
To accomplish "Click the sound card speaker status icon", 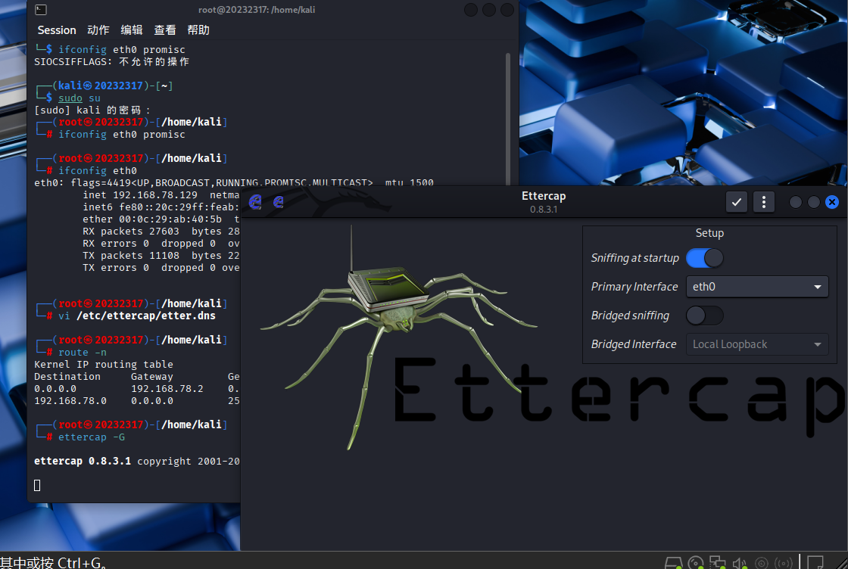I will pos(739,562).
